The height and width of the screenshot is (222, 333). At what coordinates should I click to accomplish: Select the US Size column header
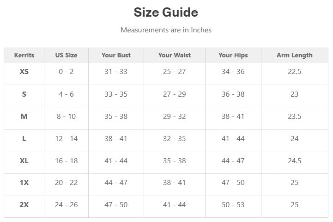coord(66,55)
